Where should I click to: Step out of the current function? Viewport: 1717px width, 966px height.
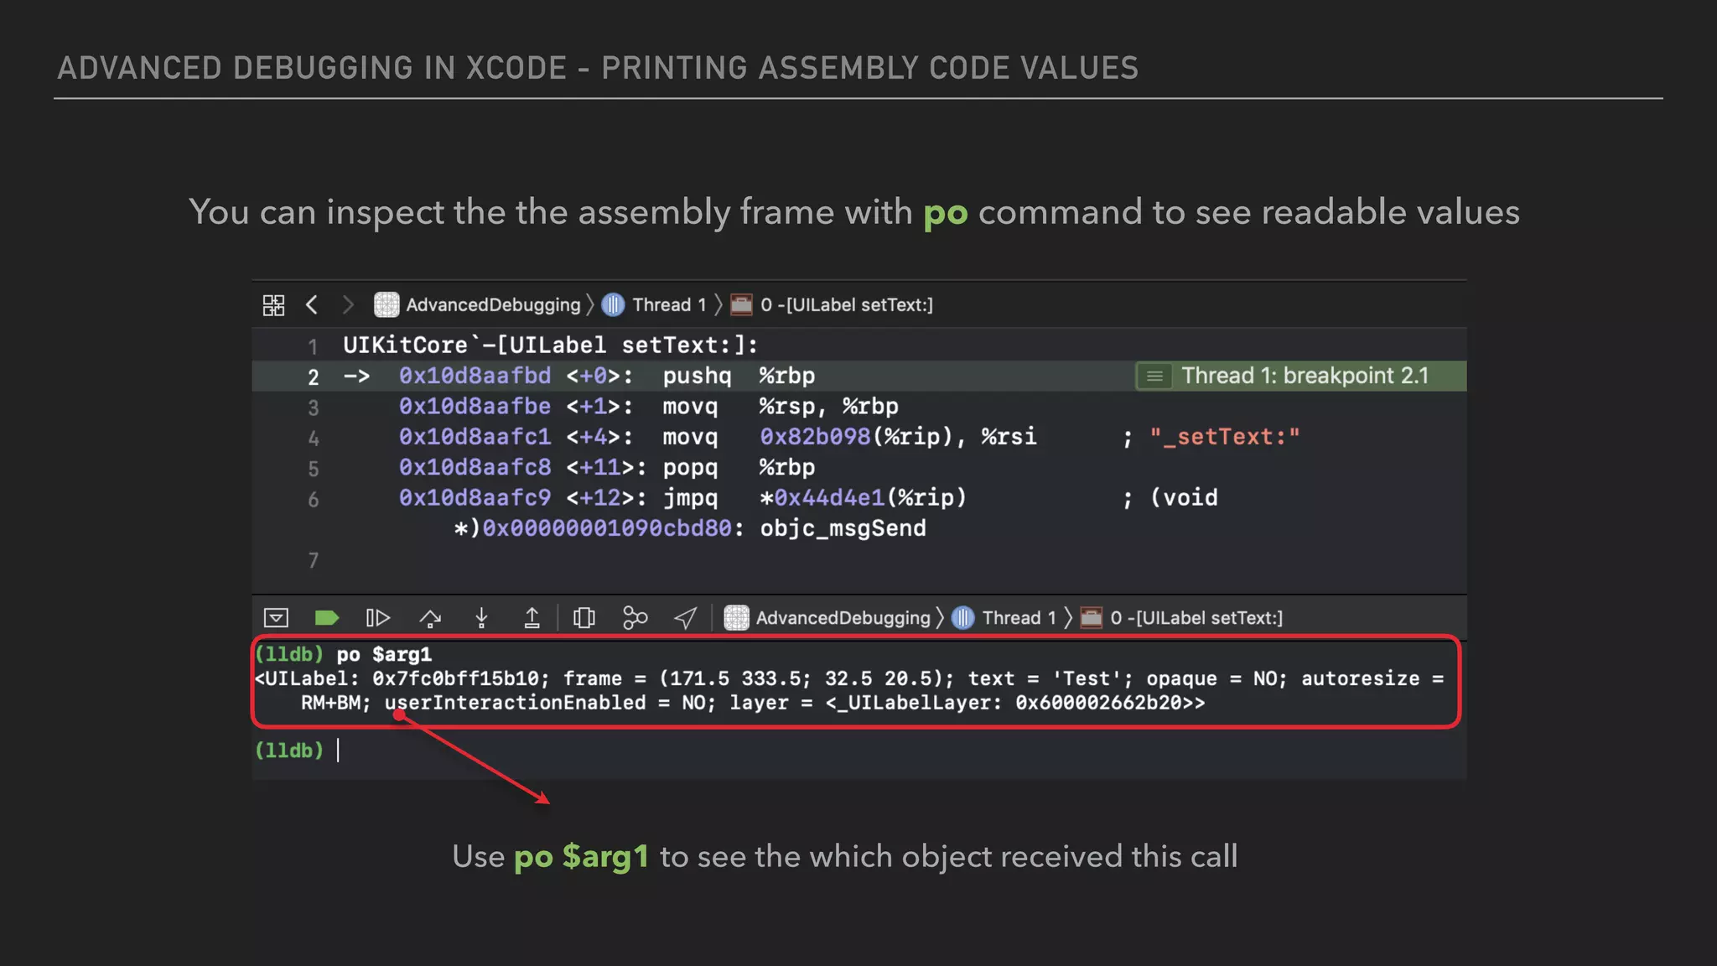532,618
